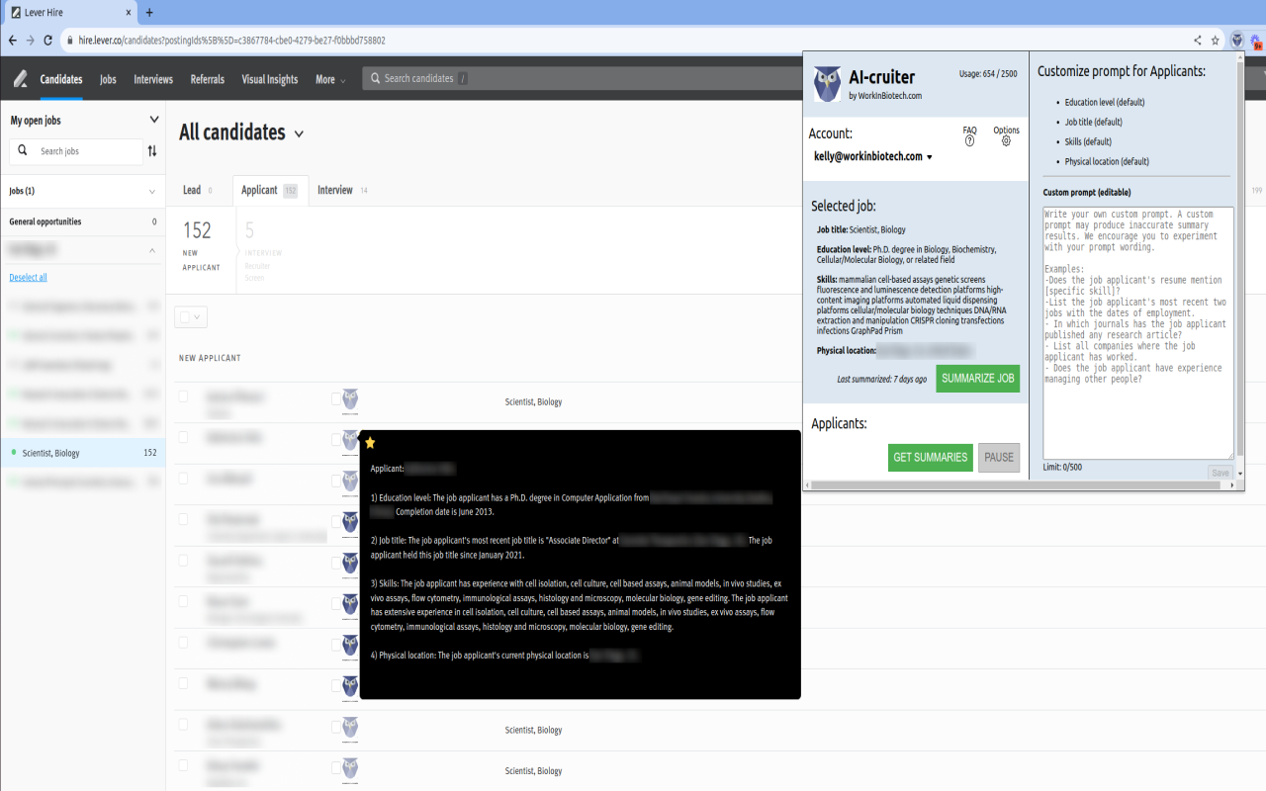Click the browser address bar URL

coord(232,41)
